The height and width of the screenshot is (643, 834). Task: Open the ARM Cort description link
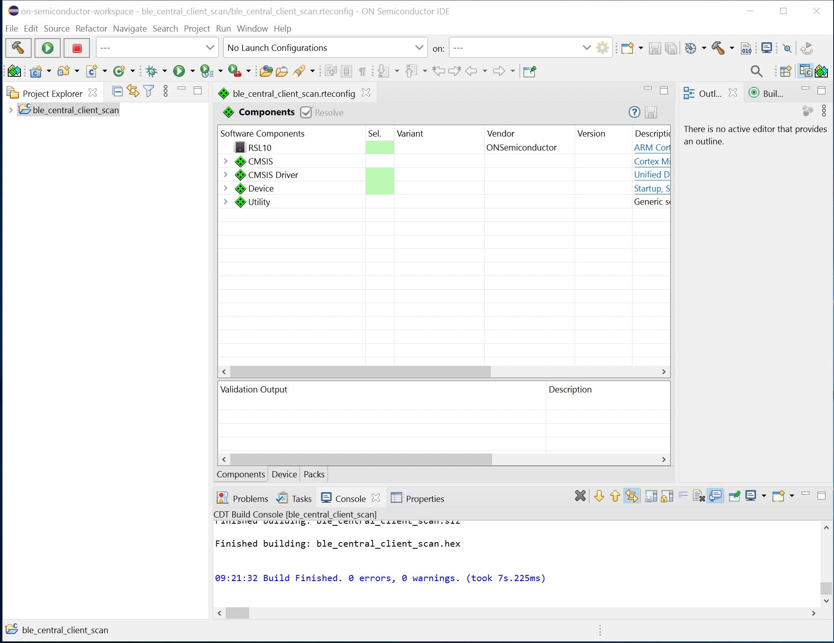(651, 148)
